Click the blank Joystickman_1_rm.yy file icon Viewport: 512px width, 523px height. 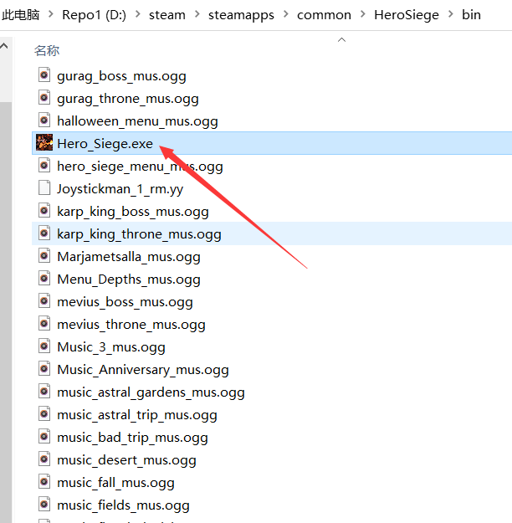(44, 187)
